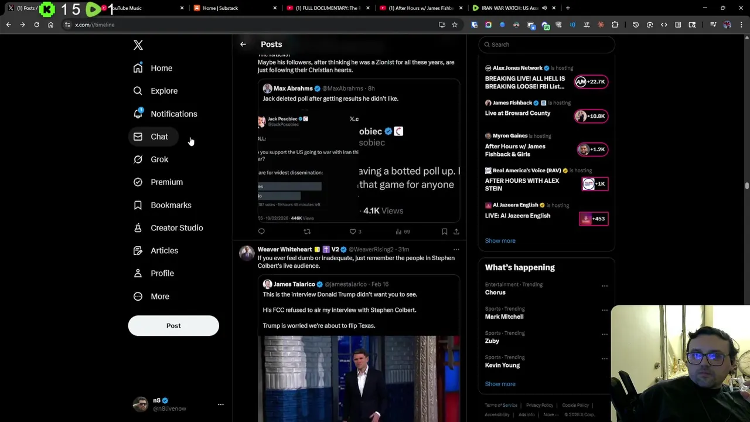Open the Chorus trending topic

(x=495, y=292)
